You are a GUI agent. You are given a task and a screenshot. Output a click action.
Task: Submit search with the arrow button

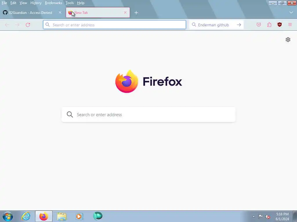coord(239,25)
